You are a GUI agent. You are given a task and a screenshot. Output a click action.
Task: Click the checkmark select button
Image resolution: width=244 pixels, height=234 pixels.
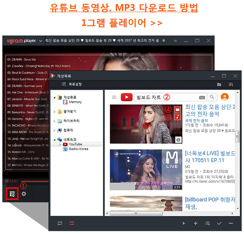tap(219, 224)
